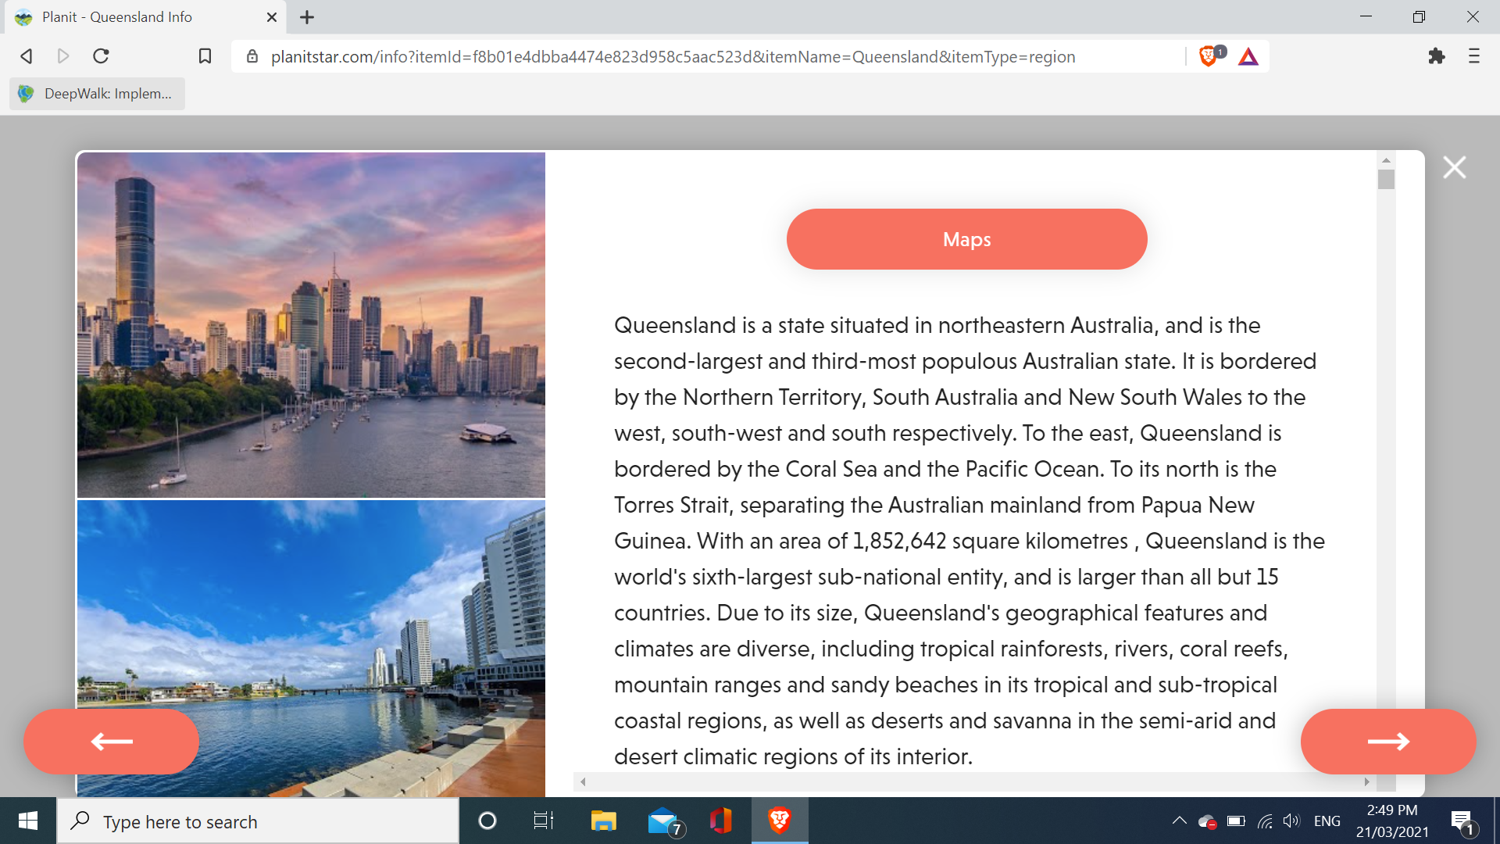Click the Brisbane skyline photo

(x=311, y=324)
